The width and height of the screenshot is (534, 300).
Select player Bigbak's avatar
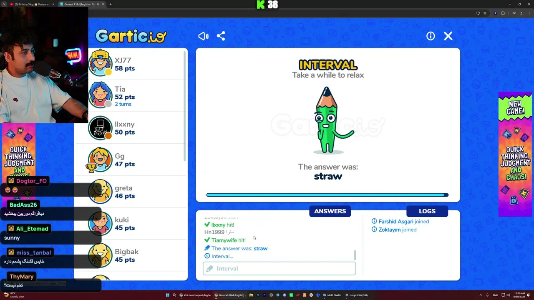click(100, 255)
